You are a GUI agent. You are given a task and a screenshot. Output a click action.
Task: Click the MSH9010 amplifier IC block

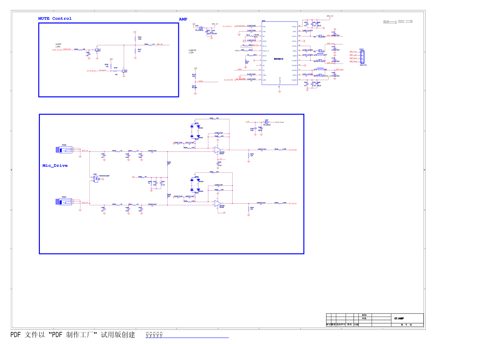(279, 53)
